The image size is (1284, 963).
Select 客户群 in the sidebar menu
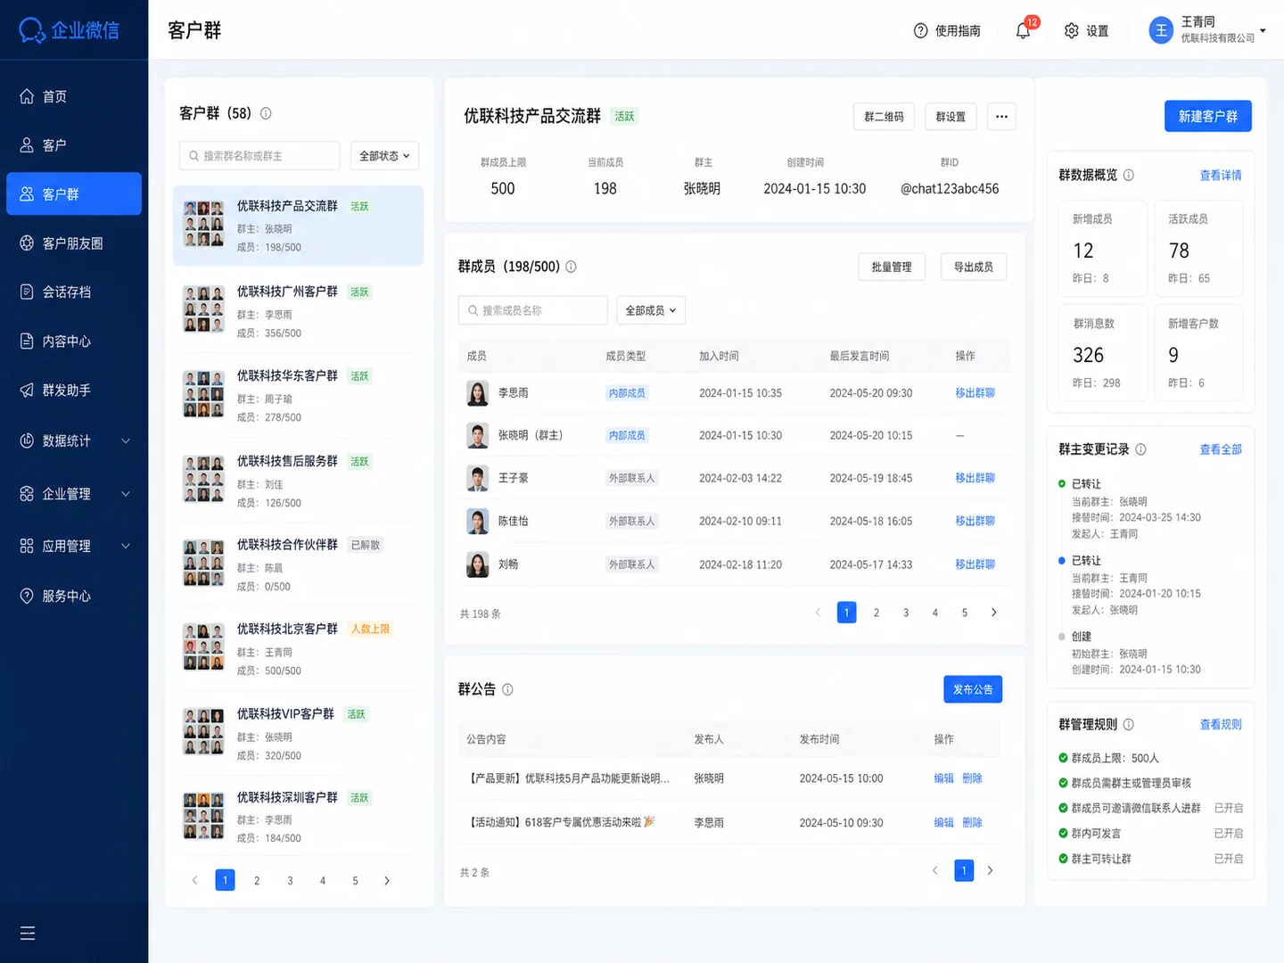coord(74,193)
